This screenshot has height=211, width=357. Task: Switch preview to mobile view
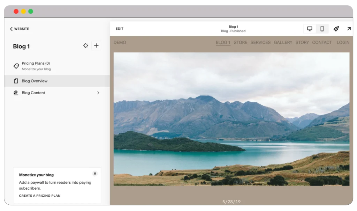[322, 29]
